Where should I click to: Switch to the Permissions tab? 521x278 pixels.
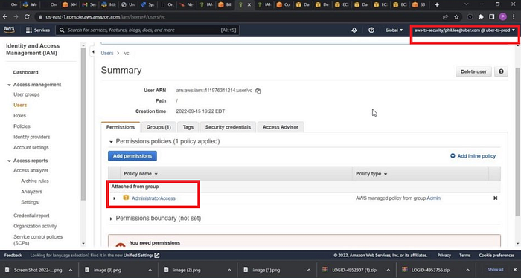[121, 127]
